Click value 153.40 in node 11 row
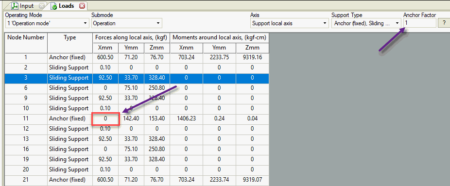 point(156,118)
